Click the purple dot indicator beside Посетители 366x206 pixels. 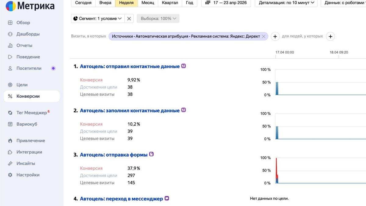tap(53, 68)
